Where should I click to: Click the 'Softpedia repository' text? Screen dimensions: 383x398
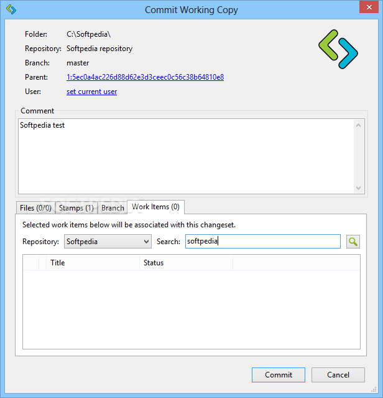[99, 49]
